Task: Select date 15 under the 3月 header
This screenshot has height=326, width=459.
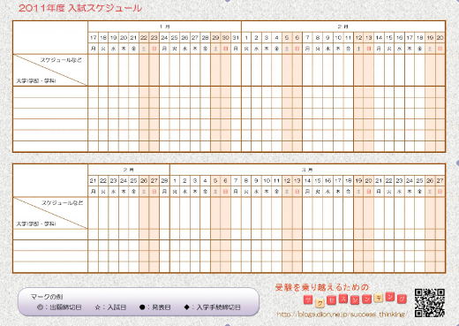Action: 318,180
